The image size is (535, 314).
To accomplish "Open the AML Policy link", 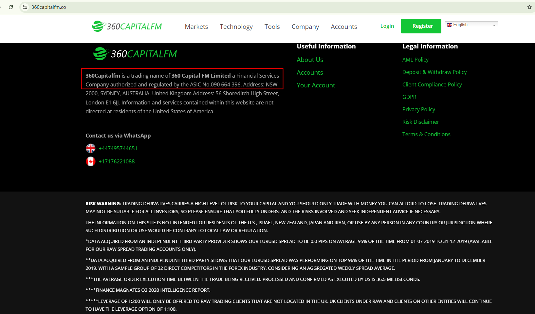I will (x=415, y=60).
